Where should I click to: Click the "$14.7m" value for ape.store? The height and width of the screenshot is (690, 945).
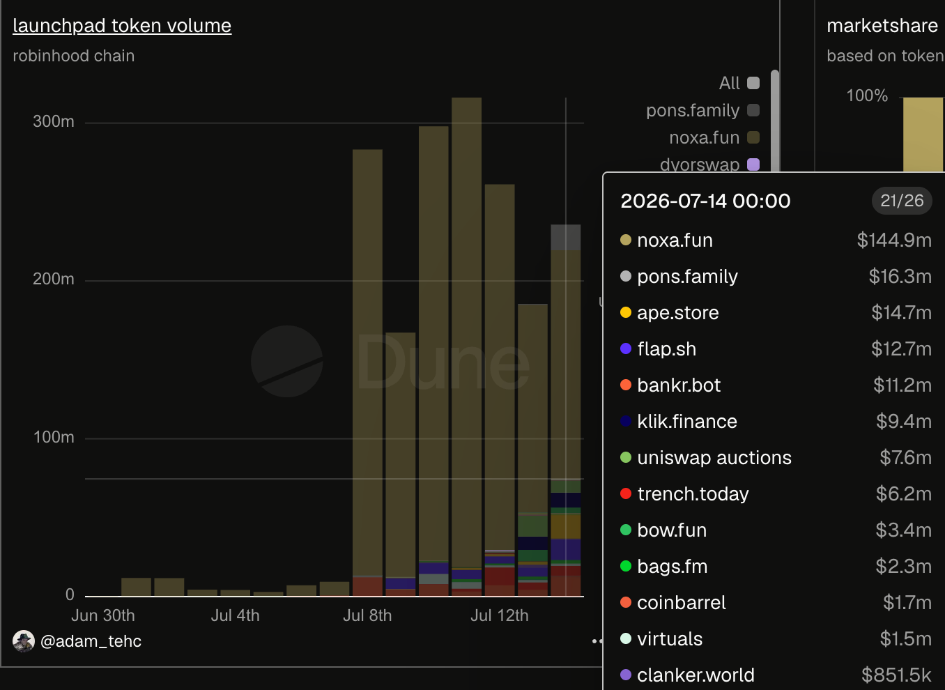(x=901, y=313)
